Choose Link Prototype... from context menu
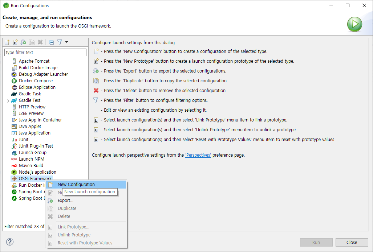Viewport: 373px width, 252px height. (x=86, y=227)
